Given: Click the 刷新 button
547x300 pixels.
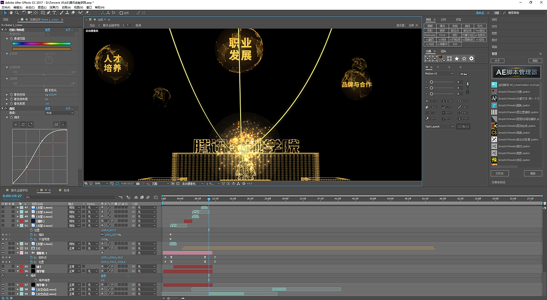Looking at the screenshot, I should [532, 174].
